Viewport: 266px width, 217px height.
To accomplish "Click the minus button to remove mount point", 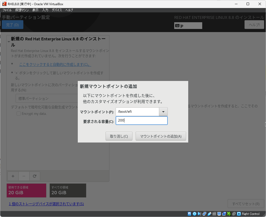I will coord(24,176).
